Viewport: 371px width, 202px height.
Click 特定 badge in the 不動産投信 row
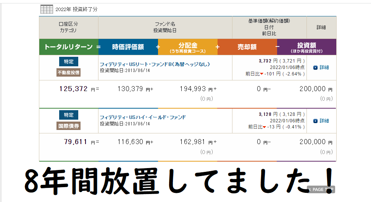click(69, 62)
